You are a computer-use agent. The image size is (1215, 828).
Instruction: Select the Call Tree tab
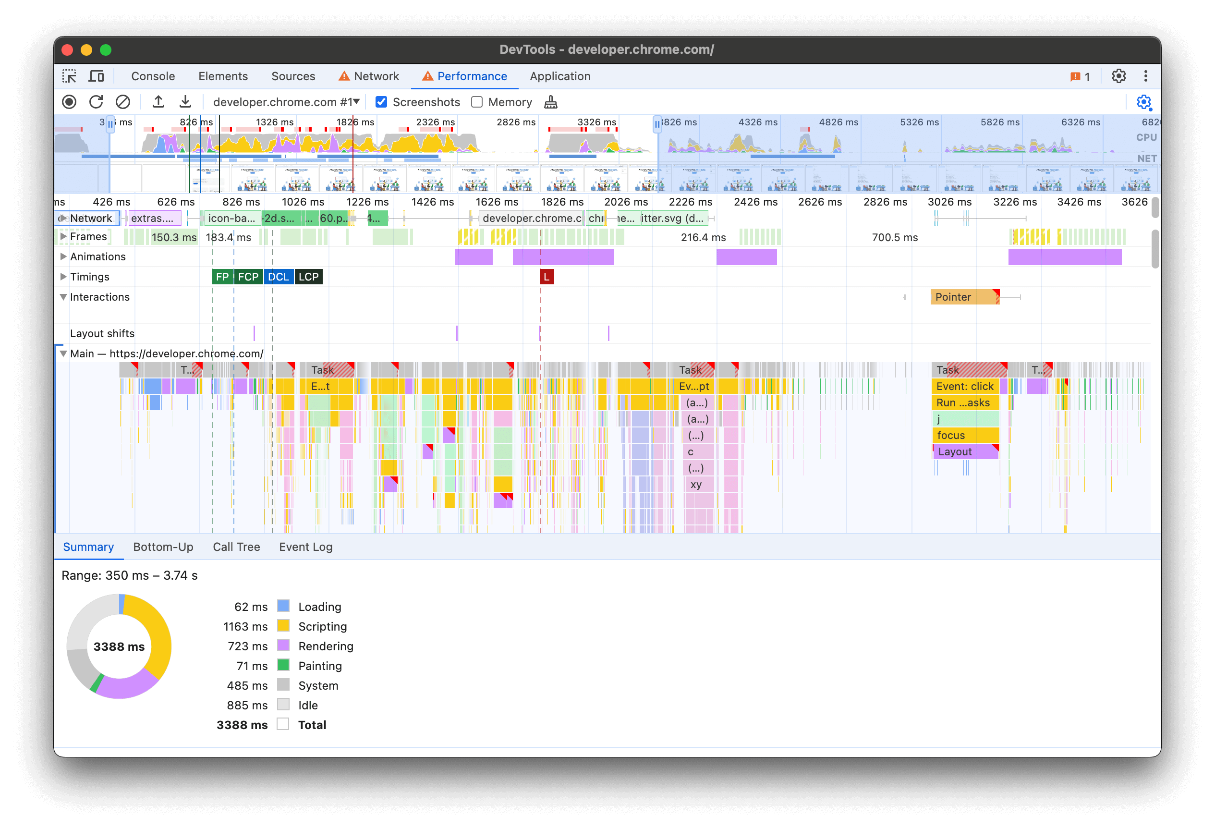pos(234,547)
